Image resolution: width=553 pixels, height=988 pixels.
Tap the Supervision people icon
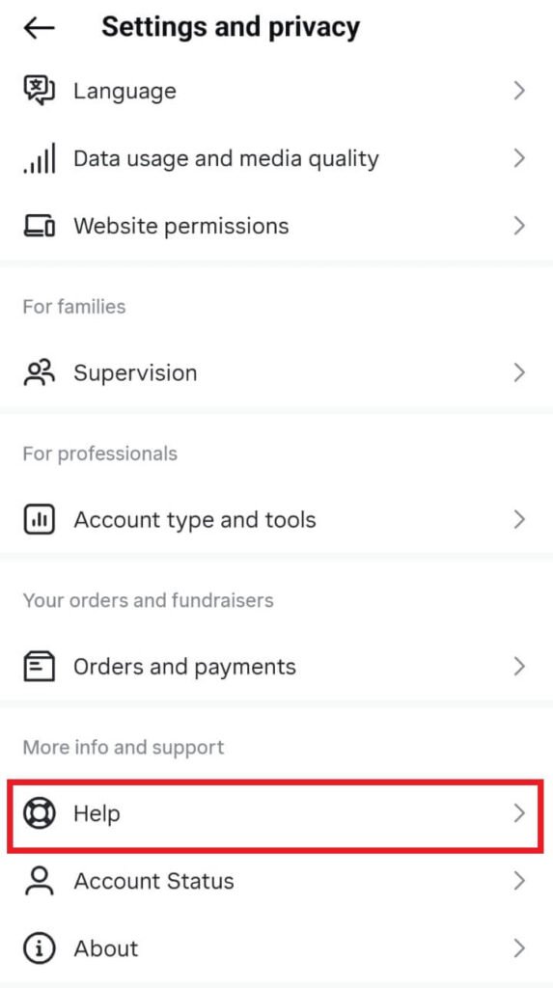tap(40, 372)
